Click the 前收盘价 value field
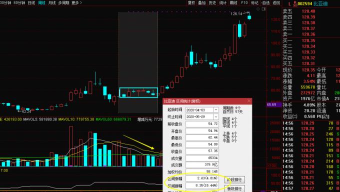 pyautogui.click(x=202, y=124)
